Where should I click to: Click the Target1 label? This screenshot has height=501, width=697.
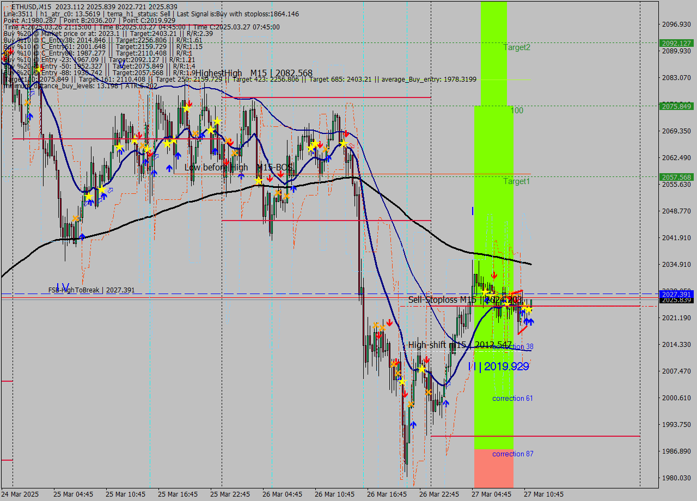tap(517, 181)
